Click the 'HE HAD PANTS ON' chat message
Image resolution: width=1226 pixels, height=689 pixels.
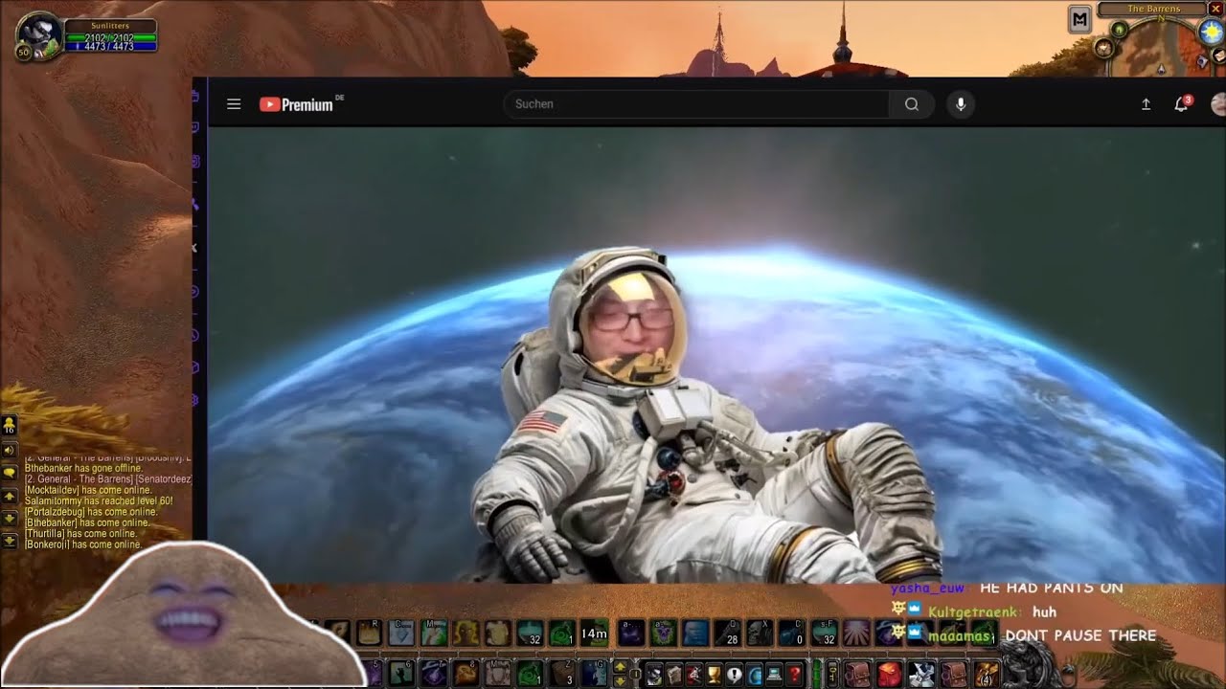pos(1051,588)
